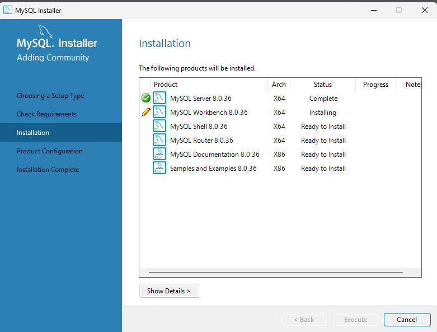The height and width of the screenshot is (332, 437).
Task: Select the MySQL Workbench 8.0.36 product icon
Action: coord(159,112)
